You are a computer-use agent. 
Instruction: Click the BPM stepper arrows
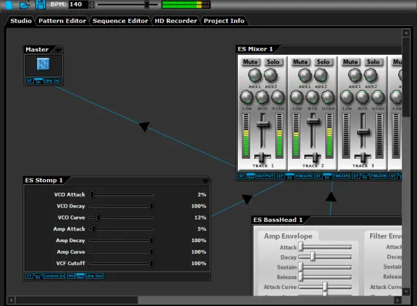pyautogui.click(x=93, y=5)
